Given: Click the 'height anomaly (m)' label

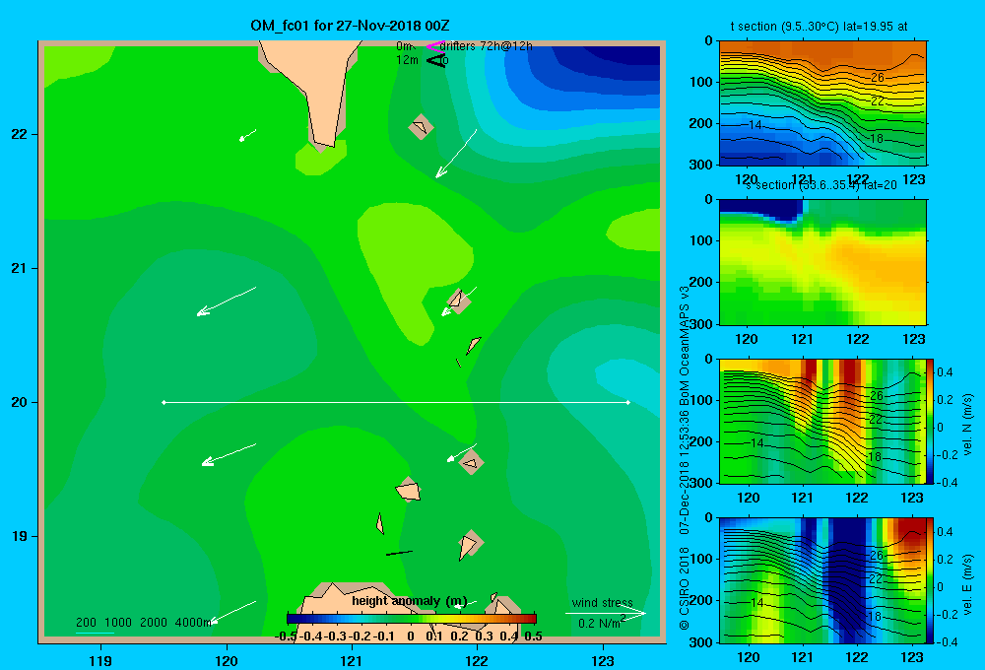Looking at the screenshot, I should [409, 601].
